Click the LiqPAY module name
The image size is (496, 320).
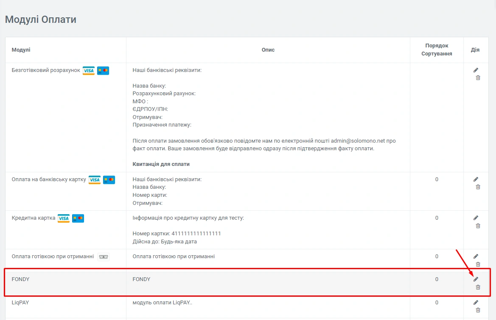pyautogui.click(x=20, y=303)
